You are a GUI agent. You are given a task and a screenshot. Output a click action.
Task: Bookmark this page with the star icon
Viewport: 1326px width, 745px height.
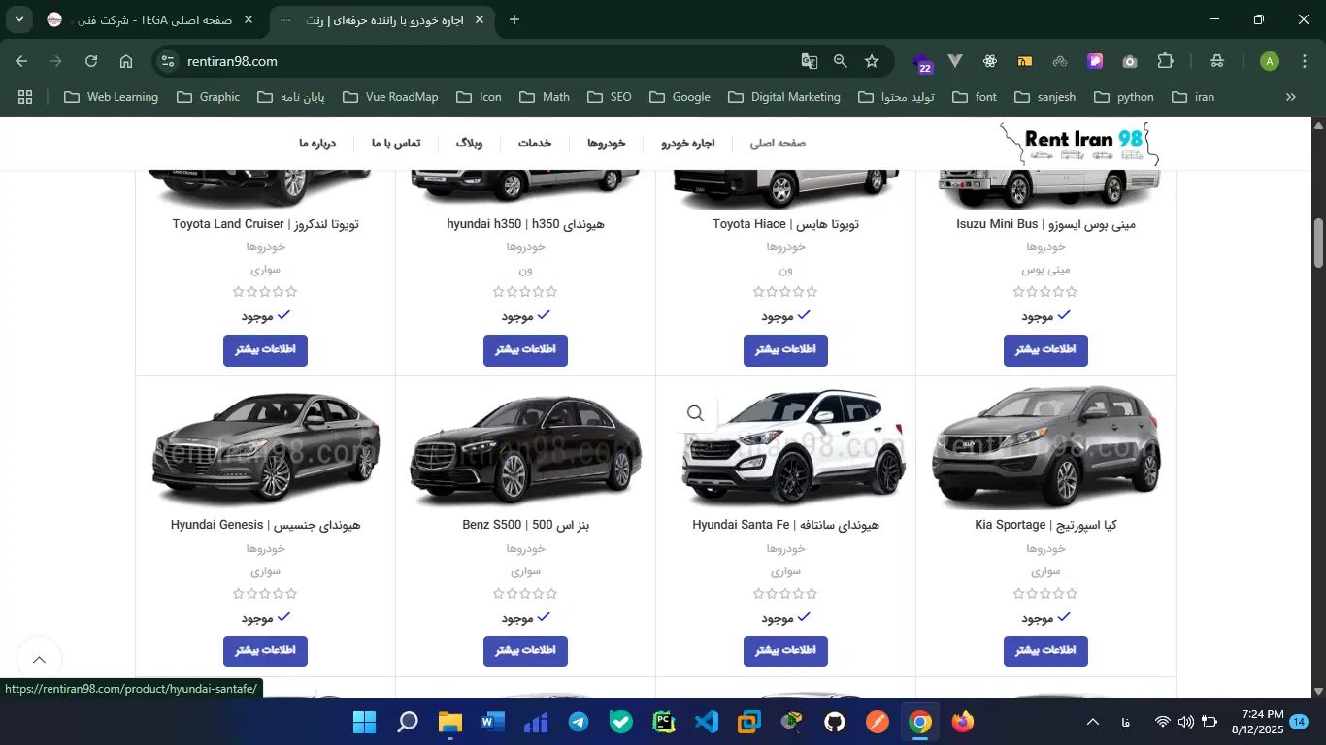[x=872, y=61]
